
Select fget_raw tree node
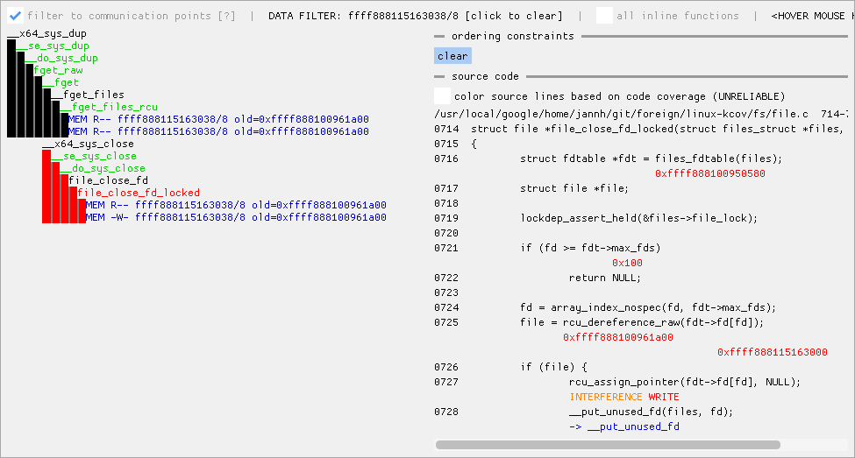tap(59, 70)
